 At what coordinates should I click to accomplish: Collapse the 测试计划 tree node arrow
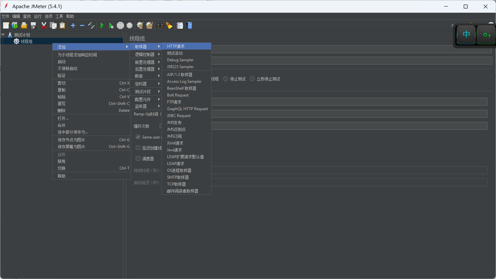(3, 35)
